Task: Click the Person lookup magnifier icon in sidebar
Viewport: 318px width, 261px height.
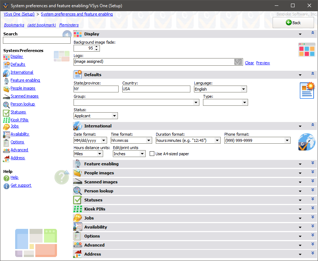Action: pyautogui.click(x=6, y=104)
